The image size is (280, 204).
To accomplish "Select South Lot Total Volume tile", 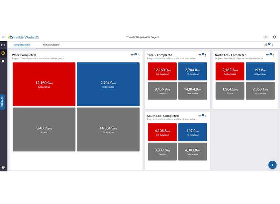I will [x=192, y=152].
